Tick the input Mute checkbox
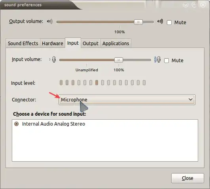 pos(166,61)
